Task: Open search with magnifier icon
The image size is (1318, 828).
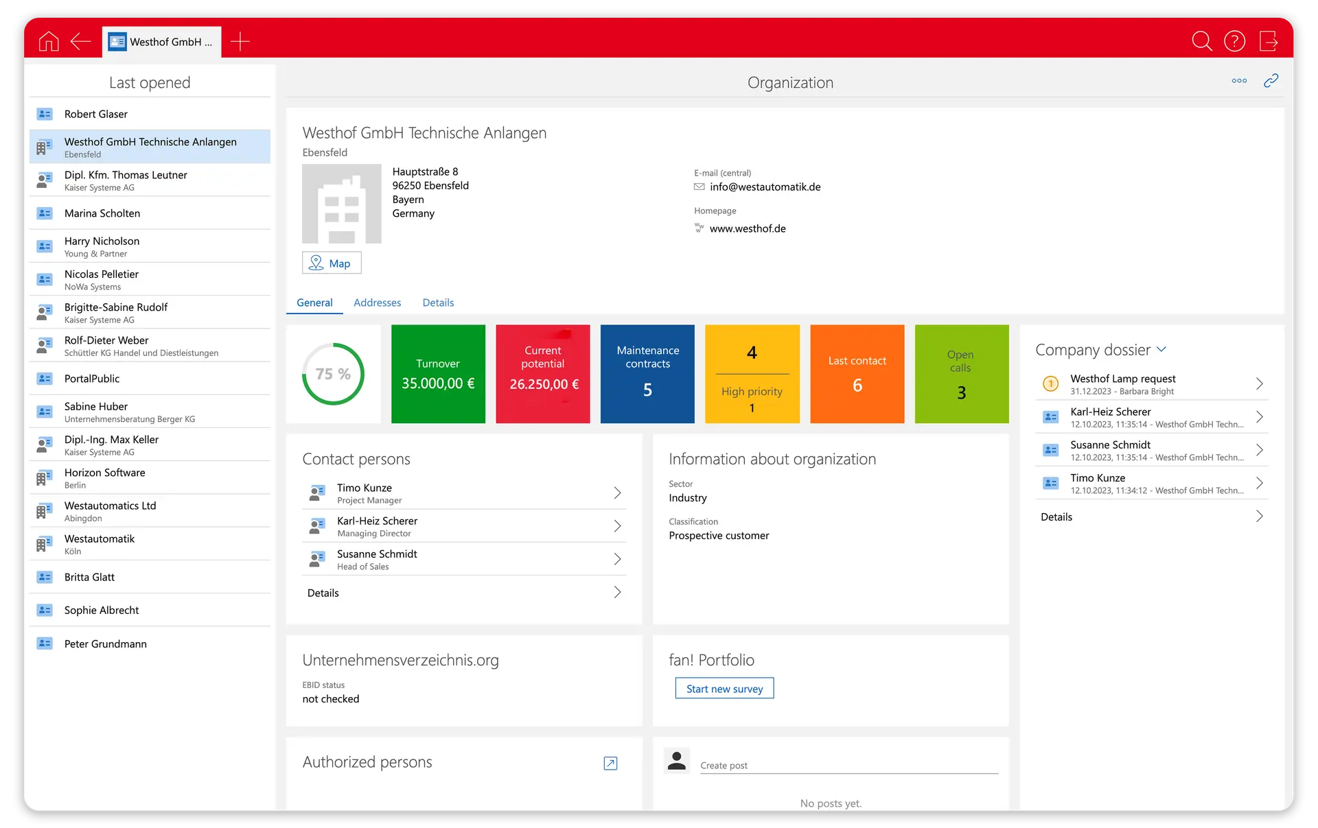Action: coord(1201,42)
